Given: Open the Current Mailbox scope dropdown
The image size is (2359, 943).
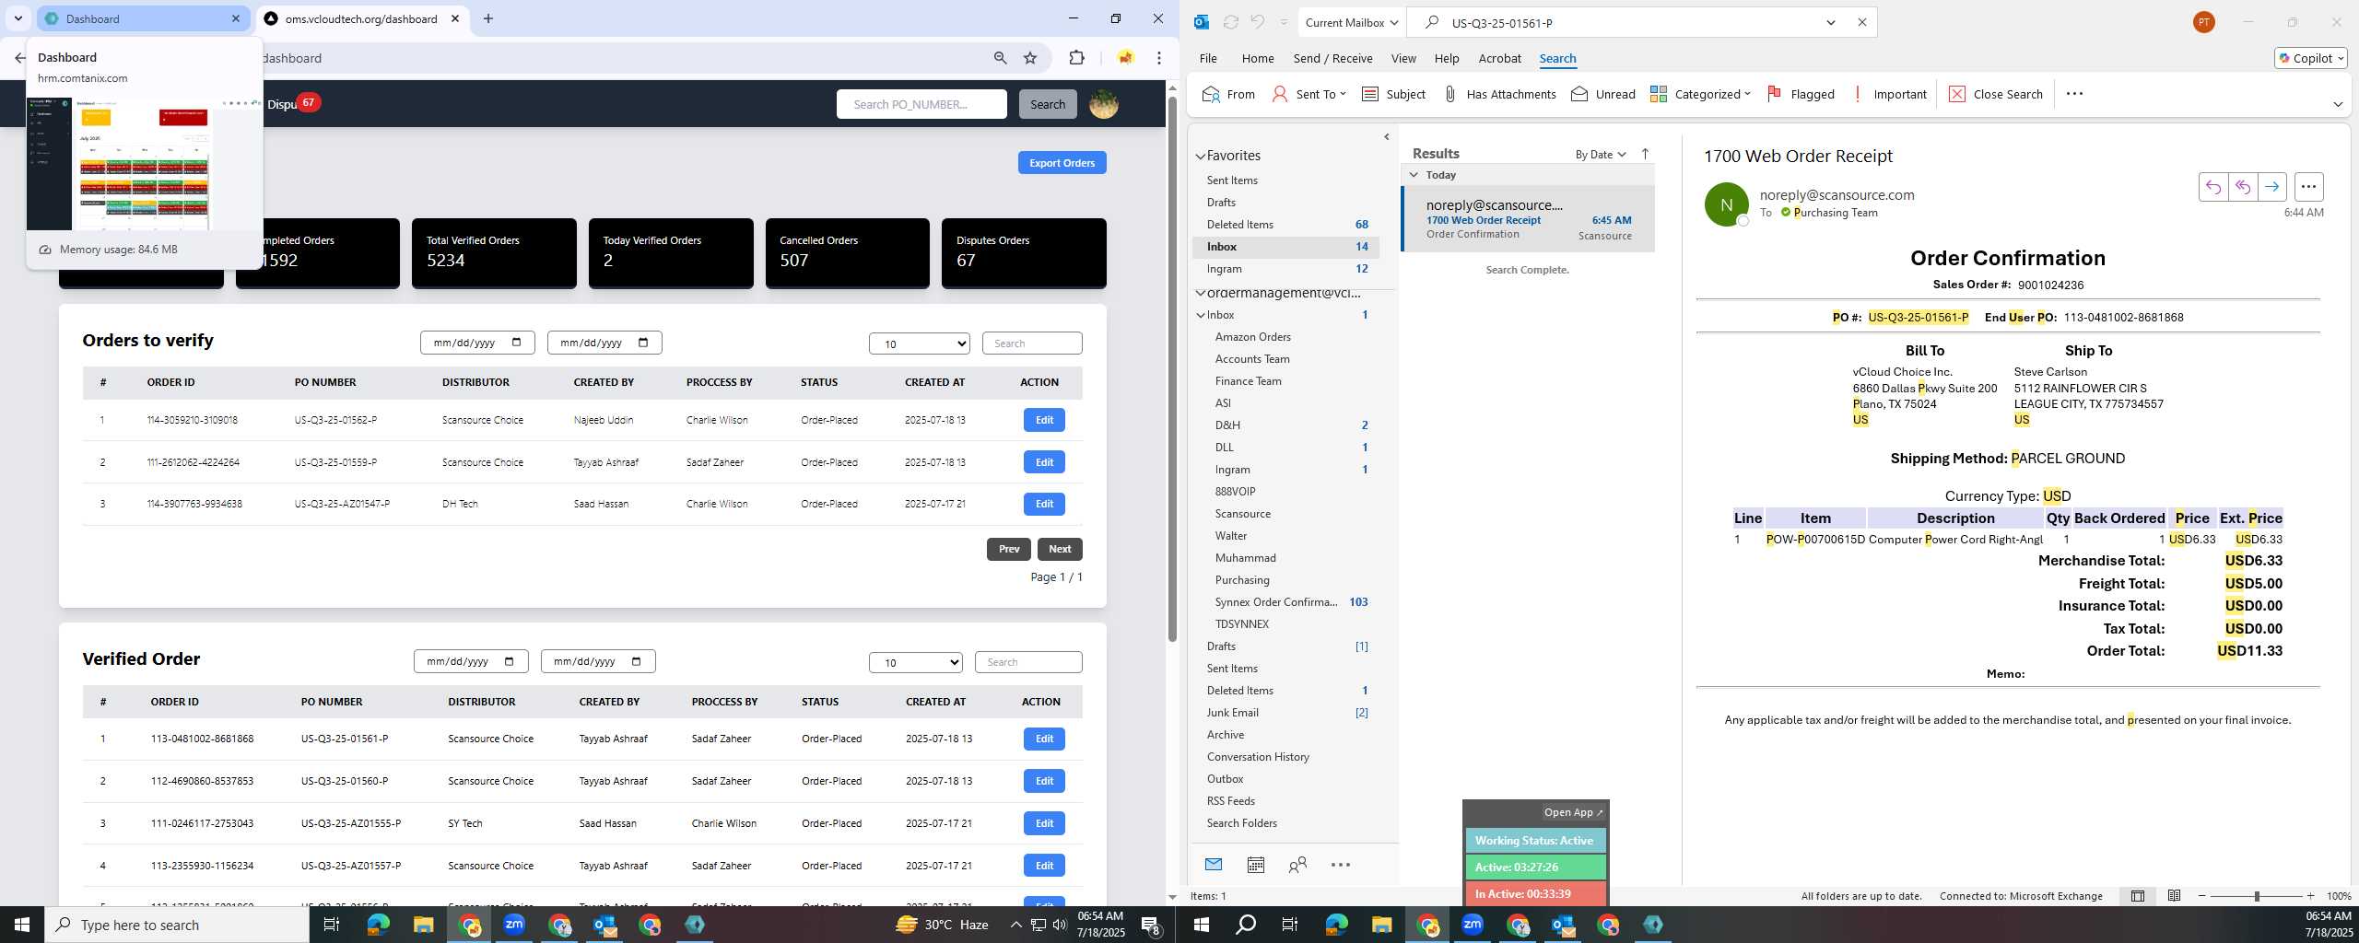Looking at the screenshot, I should [x=1352, y=22].
